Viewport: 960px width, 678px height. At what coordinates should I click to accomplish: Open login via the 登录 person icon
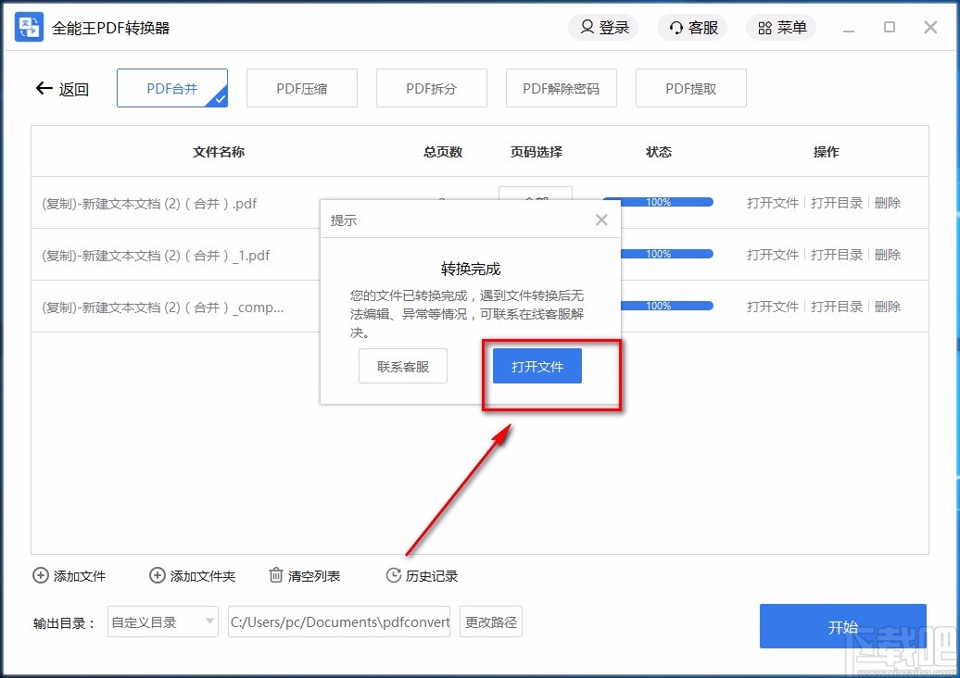(587, 27)
